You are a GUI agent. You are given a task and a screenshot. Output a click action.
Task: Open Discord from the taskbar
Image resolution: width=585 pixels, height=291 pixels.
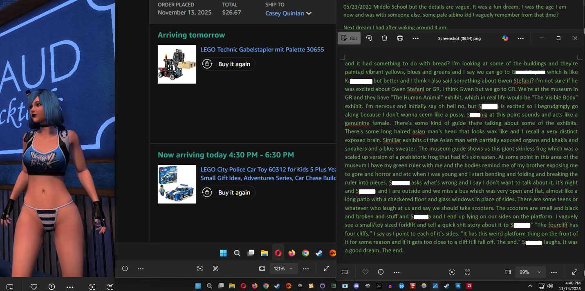[356, 286]
